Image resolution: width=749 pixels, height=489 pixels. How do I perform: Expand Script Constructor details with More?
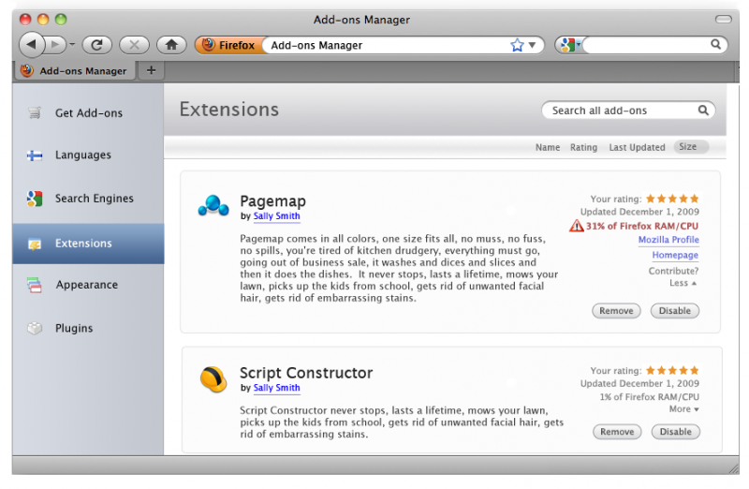[x=683, y=409]
